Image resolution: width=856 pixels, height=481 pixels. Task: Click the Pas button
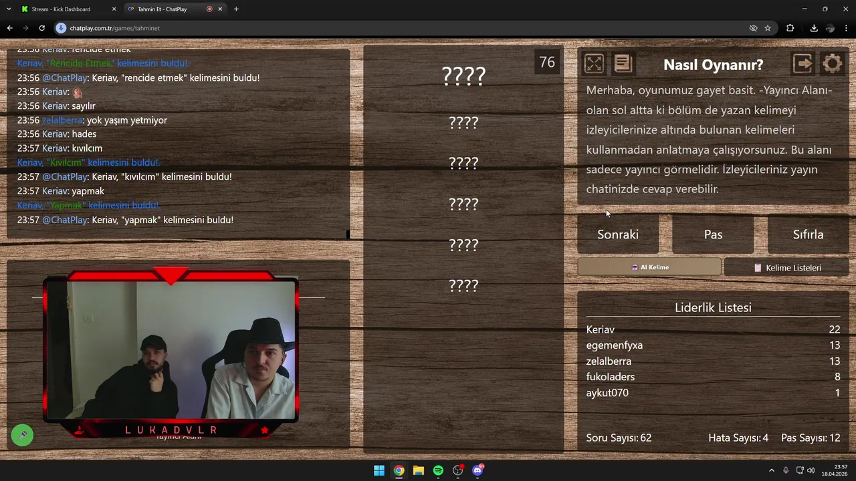click(x=713, y=234)
